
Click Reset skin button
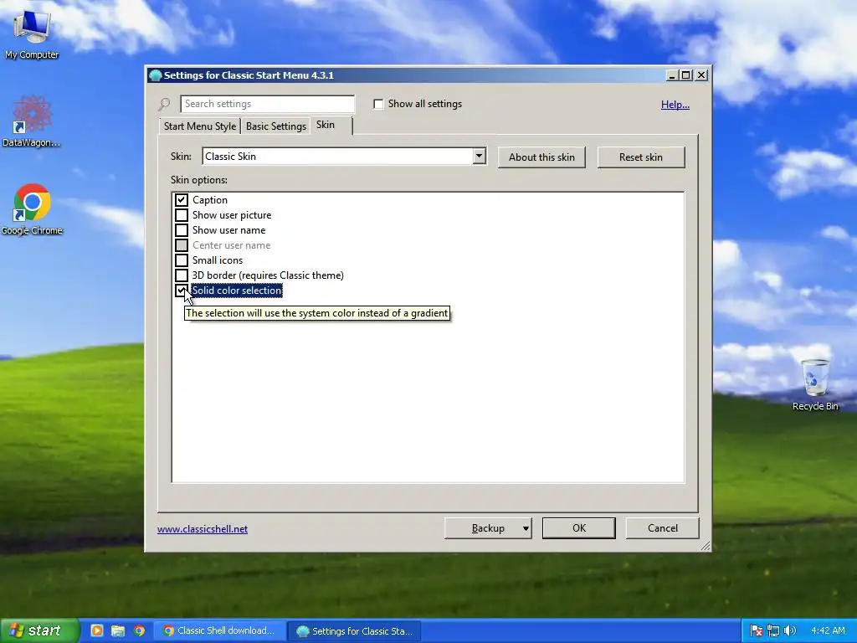point(640,157)
